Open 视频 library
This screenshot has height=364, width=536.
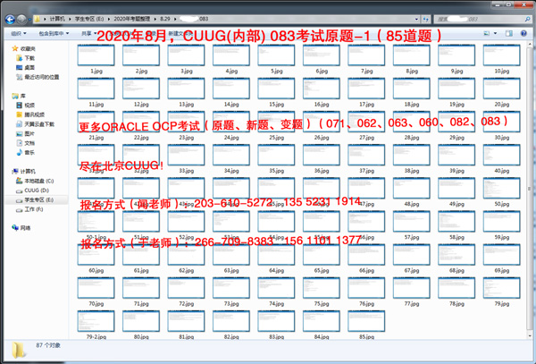(x=25, y=105)
